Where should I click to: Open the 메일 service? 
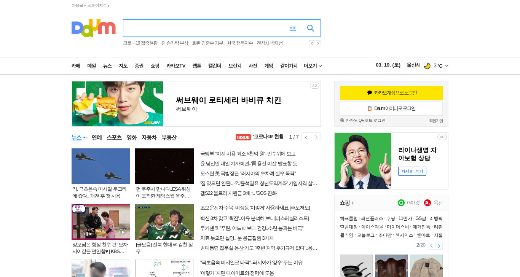[91, 66]
